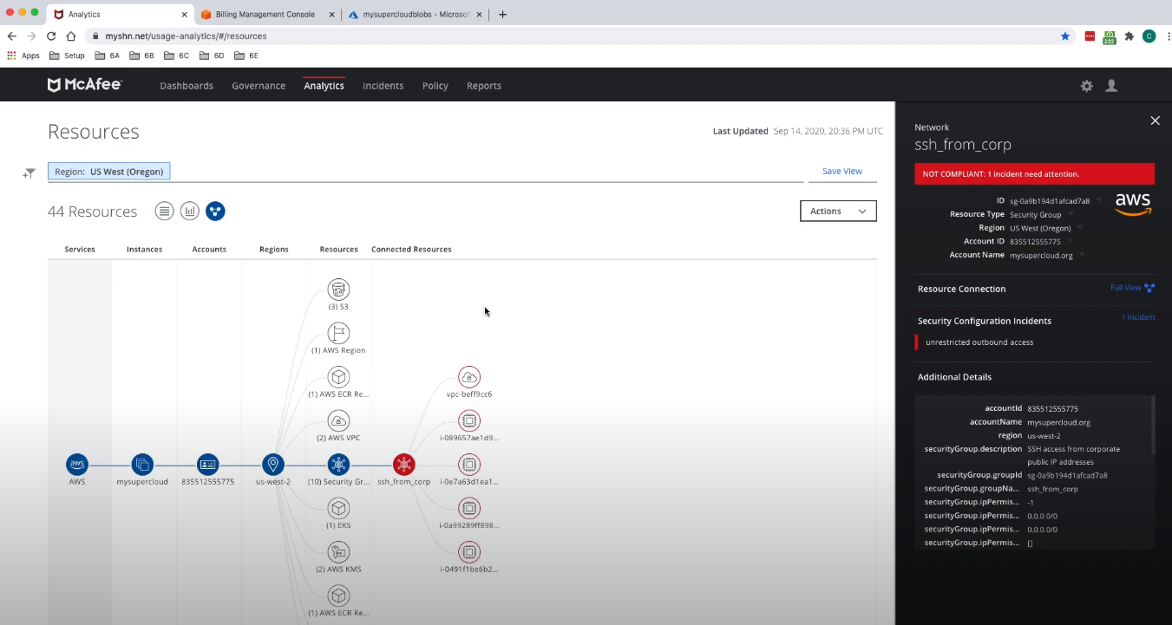Select instance node i-089657ae1d9
The image size is (1172, 625).
coord(469,420)
